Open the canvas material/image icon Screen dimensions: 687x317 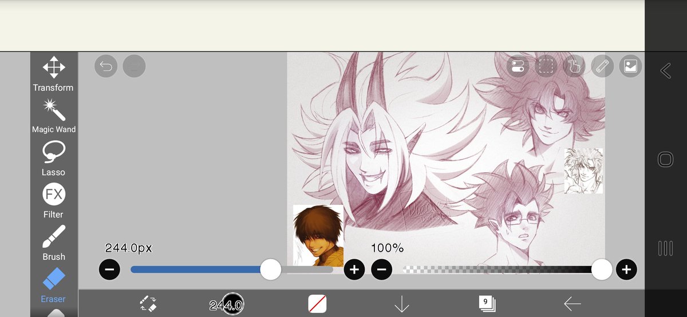coord(630,66)
